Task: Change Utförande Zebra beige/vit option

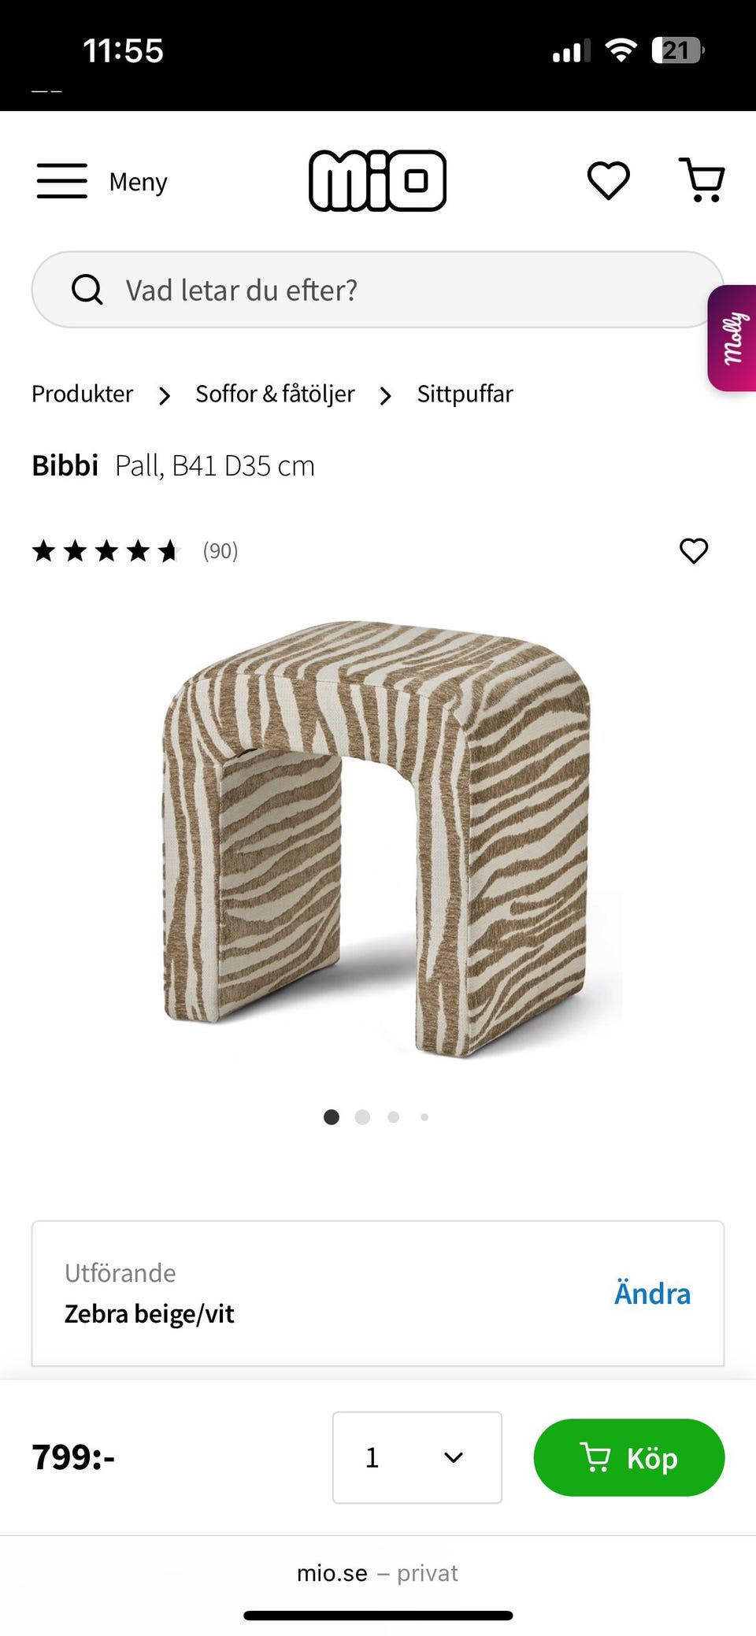Action: (652, 1294)
